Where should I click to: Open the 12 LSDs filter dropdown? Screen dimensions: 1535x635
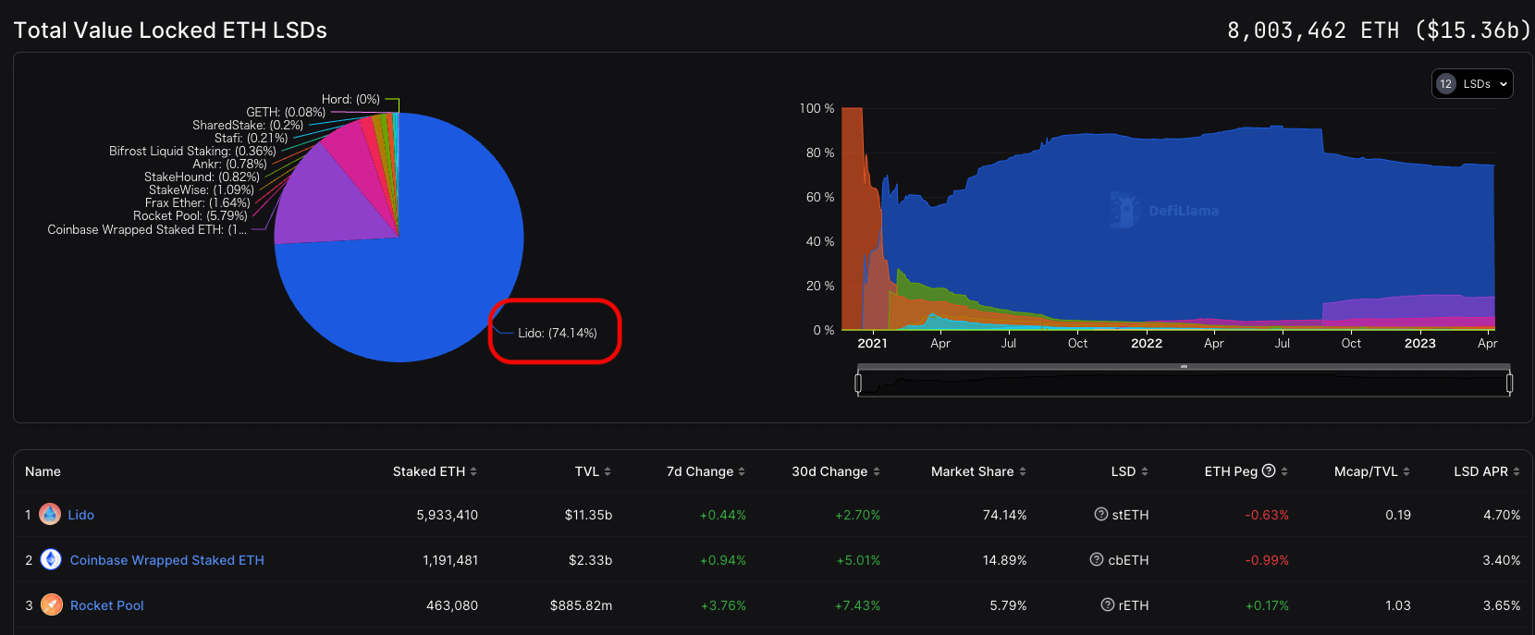tap(1472, 83)
